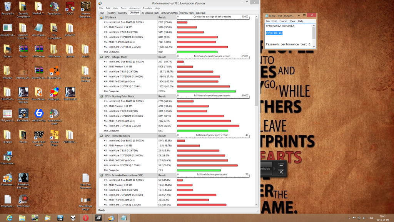Viewport: 394px width, 222px height.
Task: Open the Advanced menu in PerformanceTest
Action: (x=135, y=8)
